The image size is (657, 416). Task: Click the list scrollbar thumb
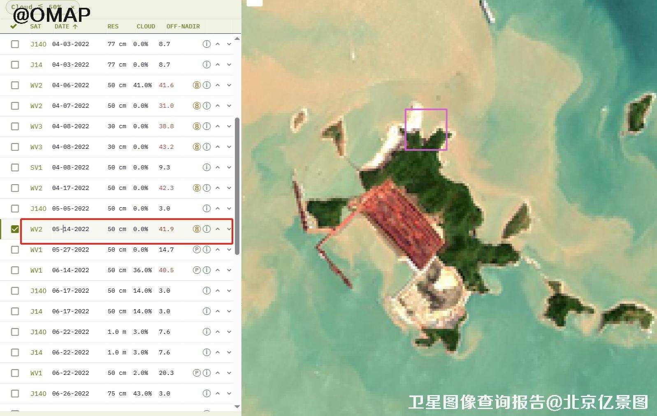coord(237,186)
